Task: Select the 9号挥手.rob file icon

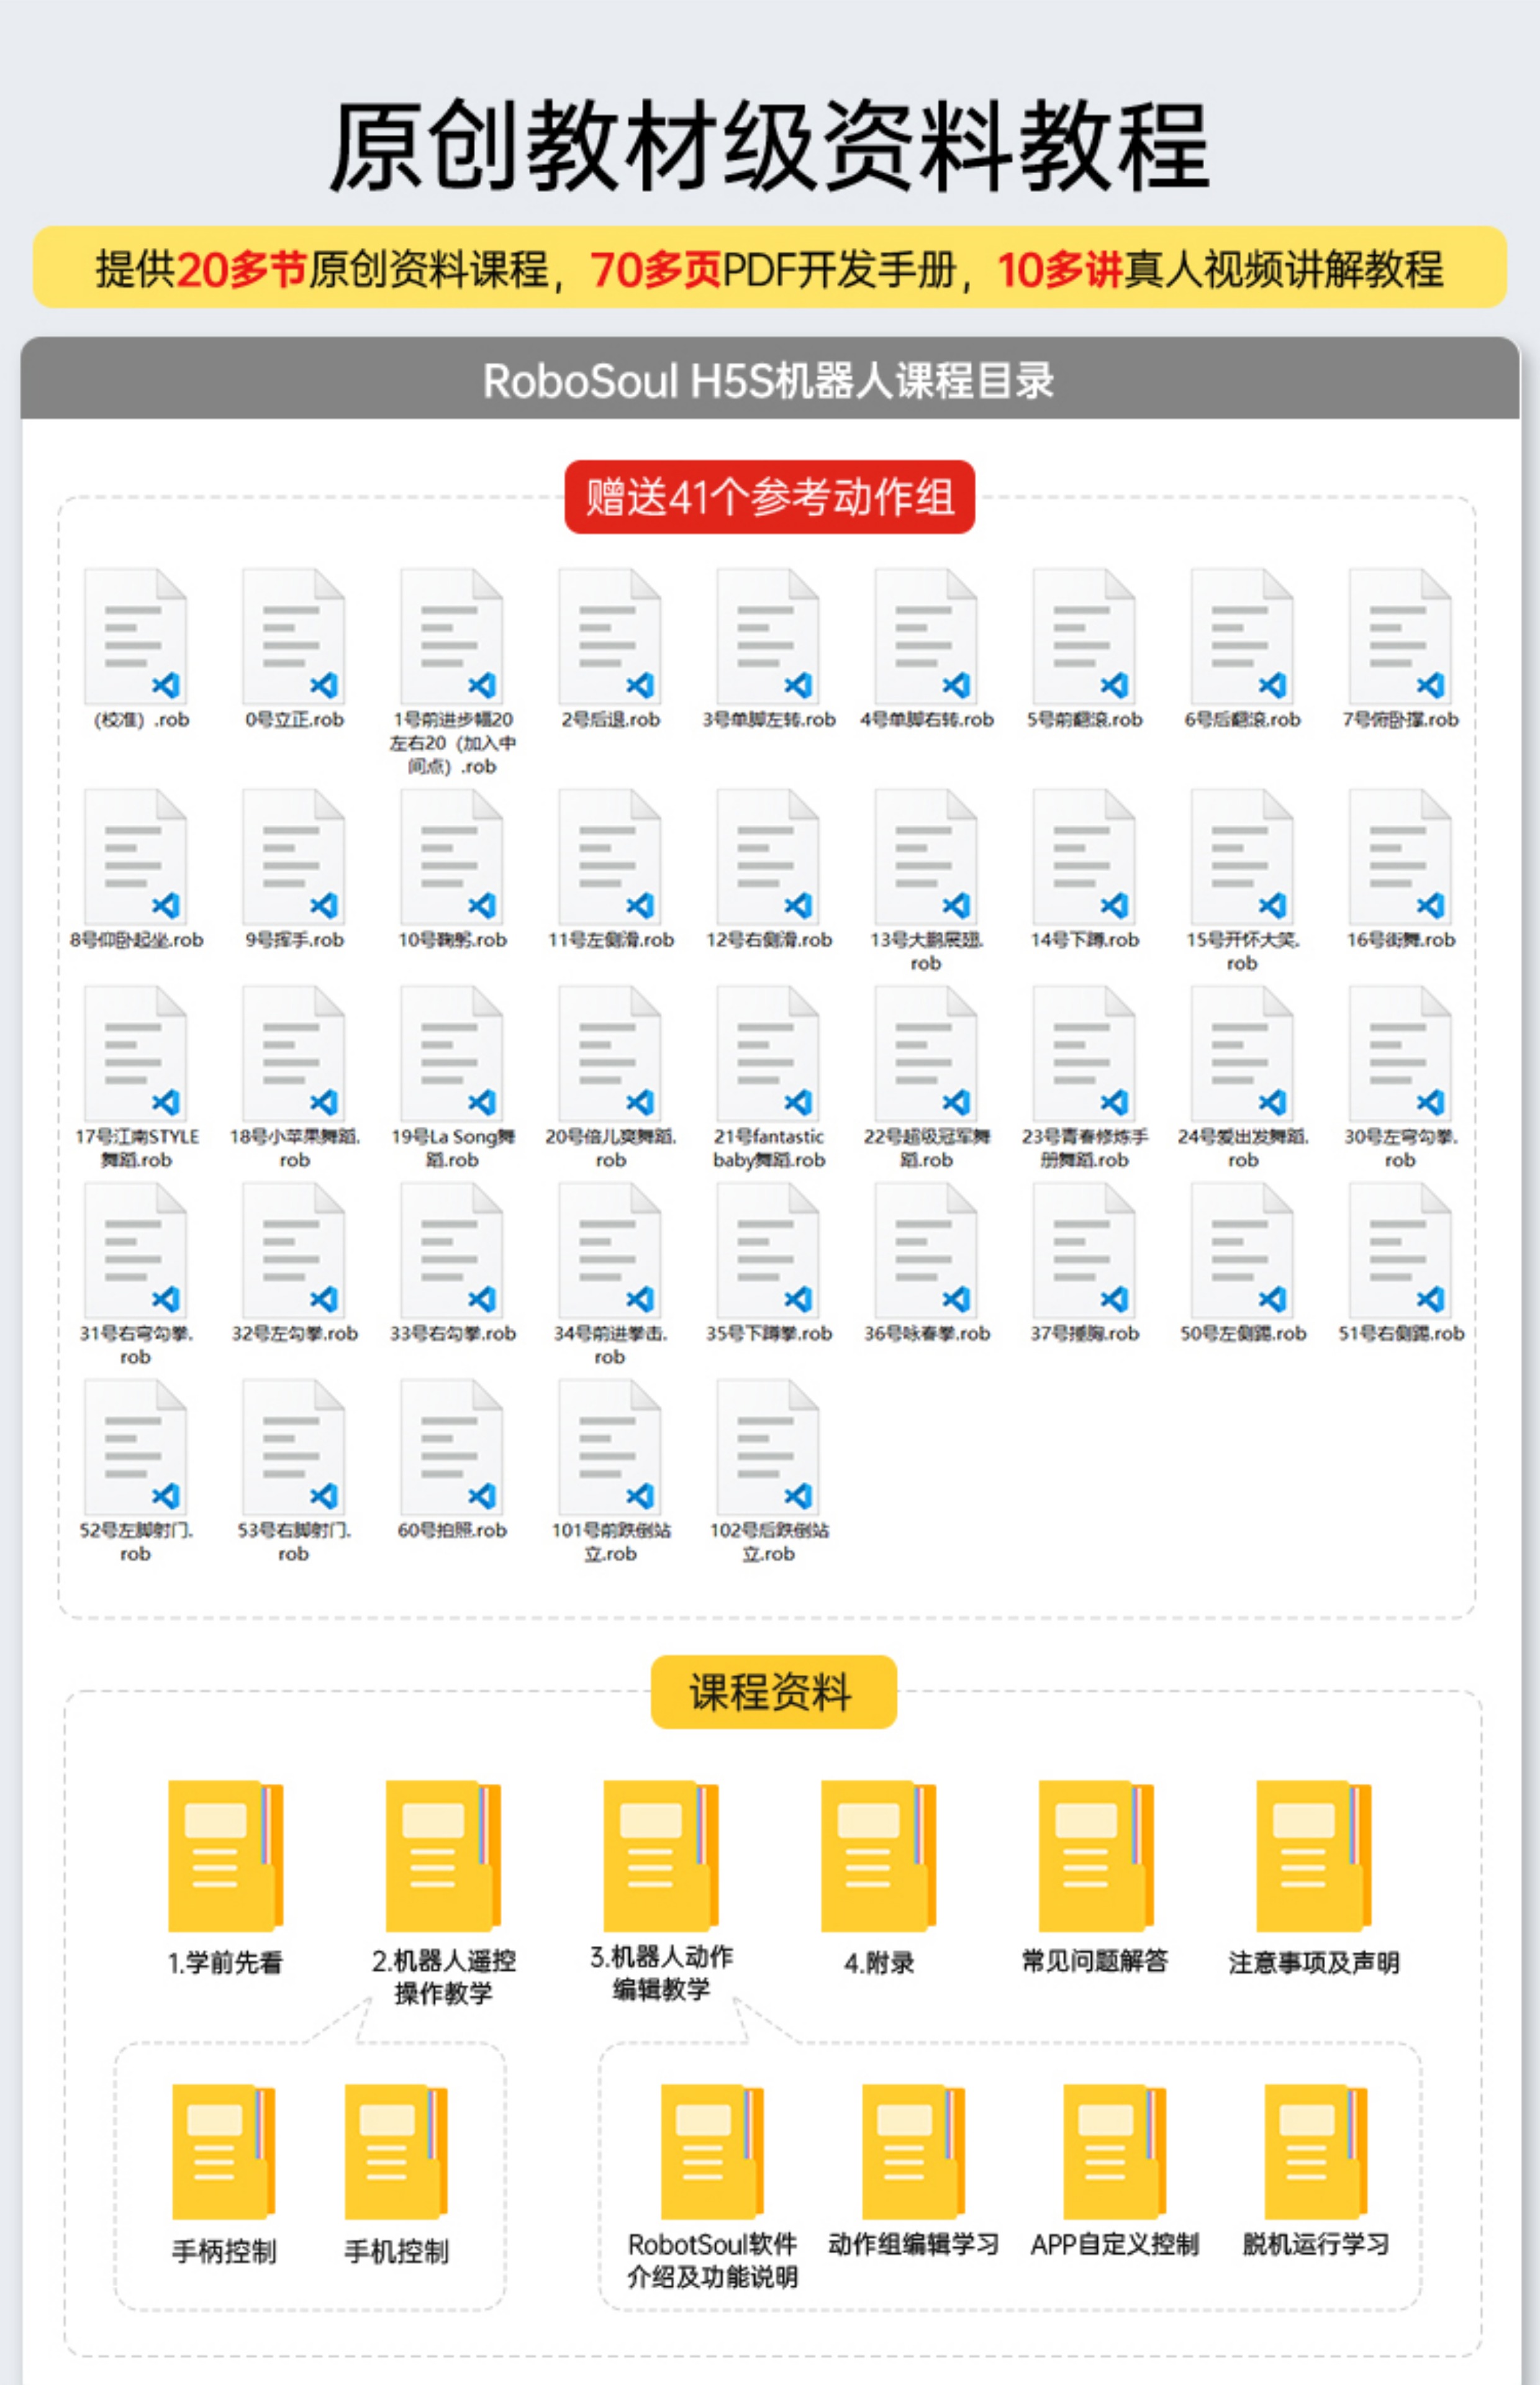Action: (x=293, y=857)
